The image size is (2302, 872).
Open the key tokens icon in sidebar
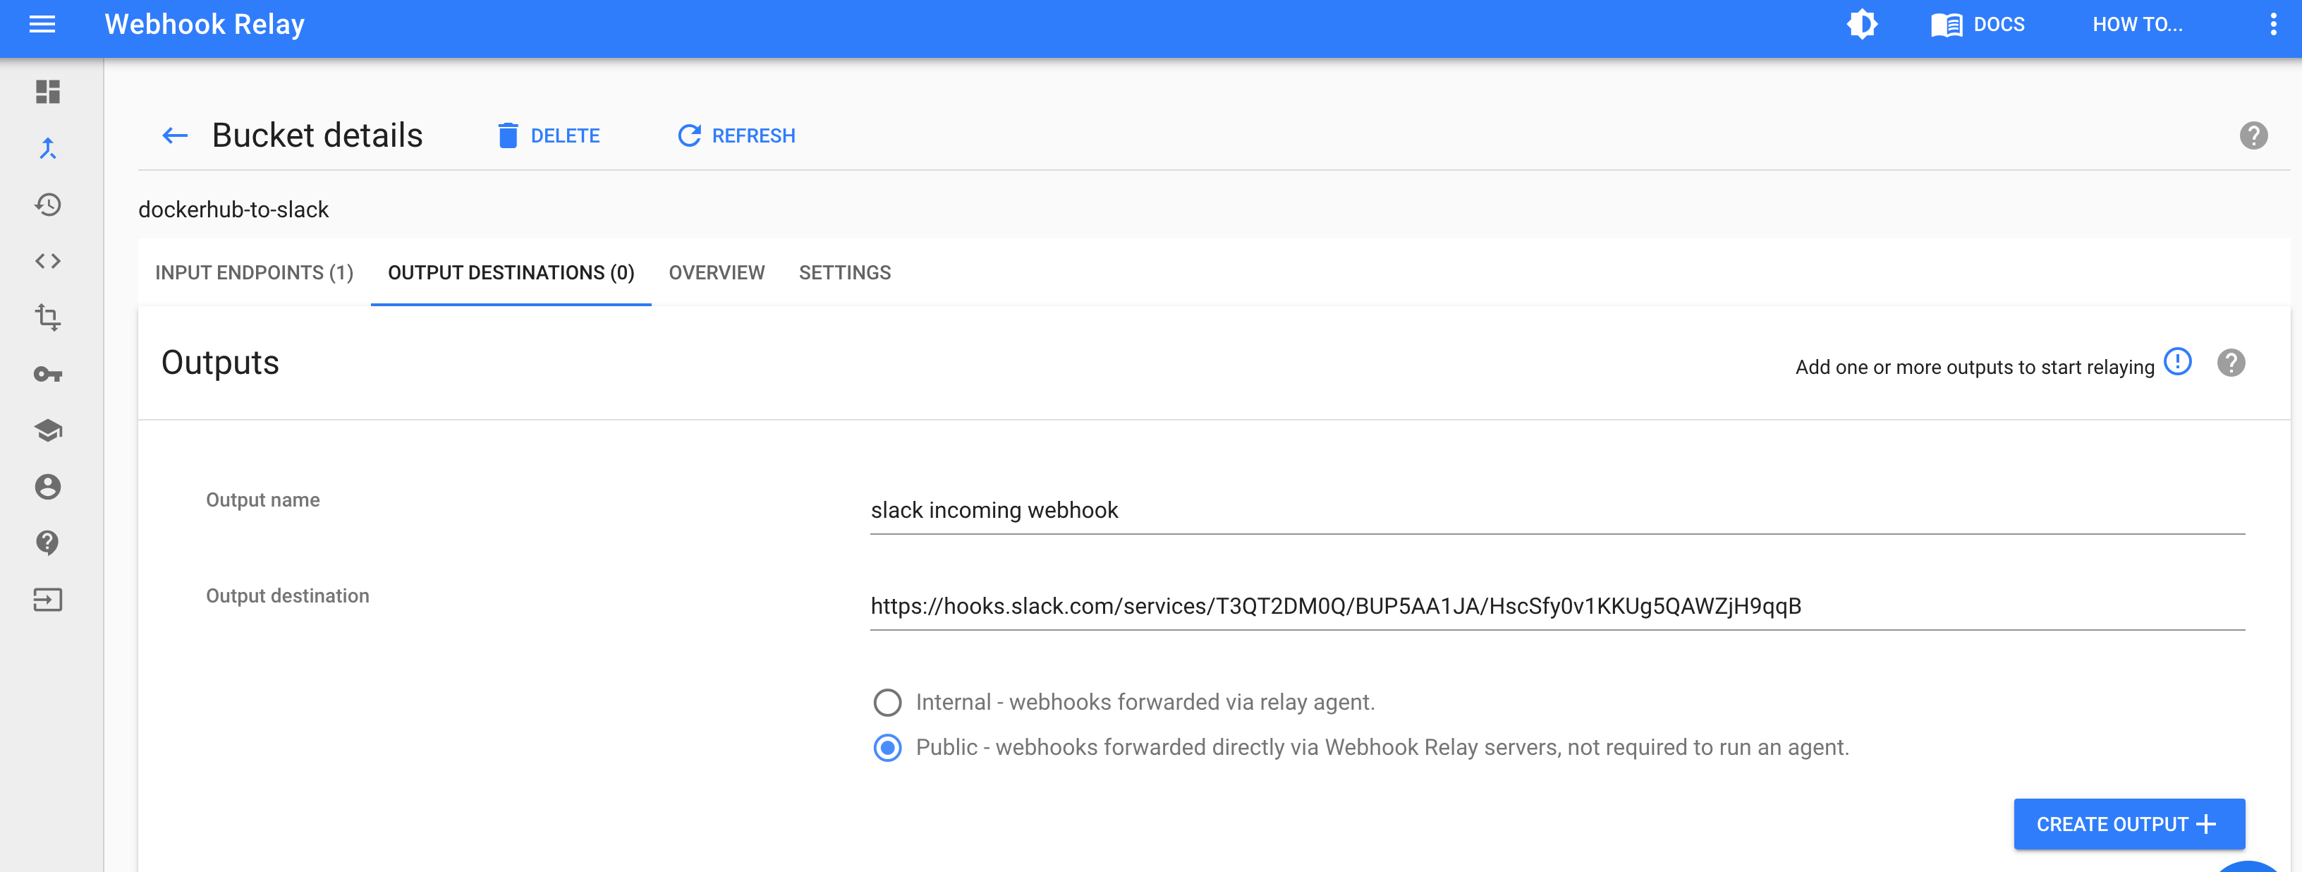(47, 374)
